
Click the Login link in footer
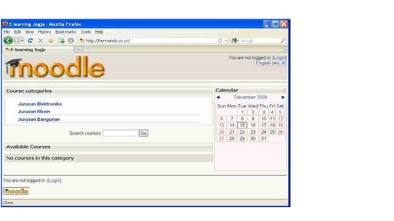tap(54, 180)
